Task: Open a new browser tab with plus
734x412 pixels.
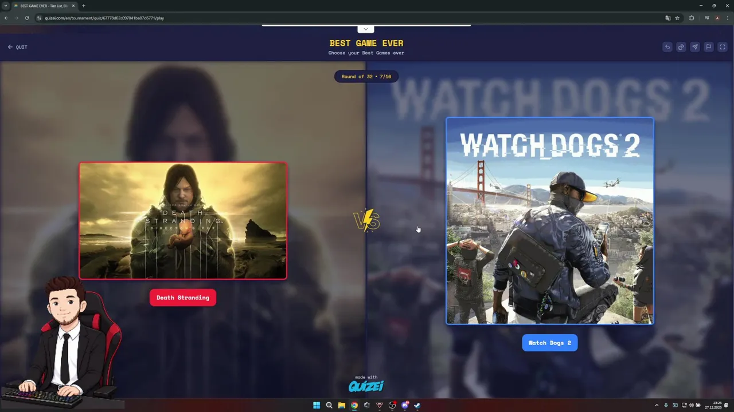Action: [84, 6]
